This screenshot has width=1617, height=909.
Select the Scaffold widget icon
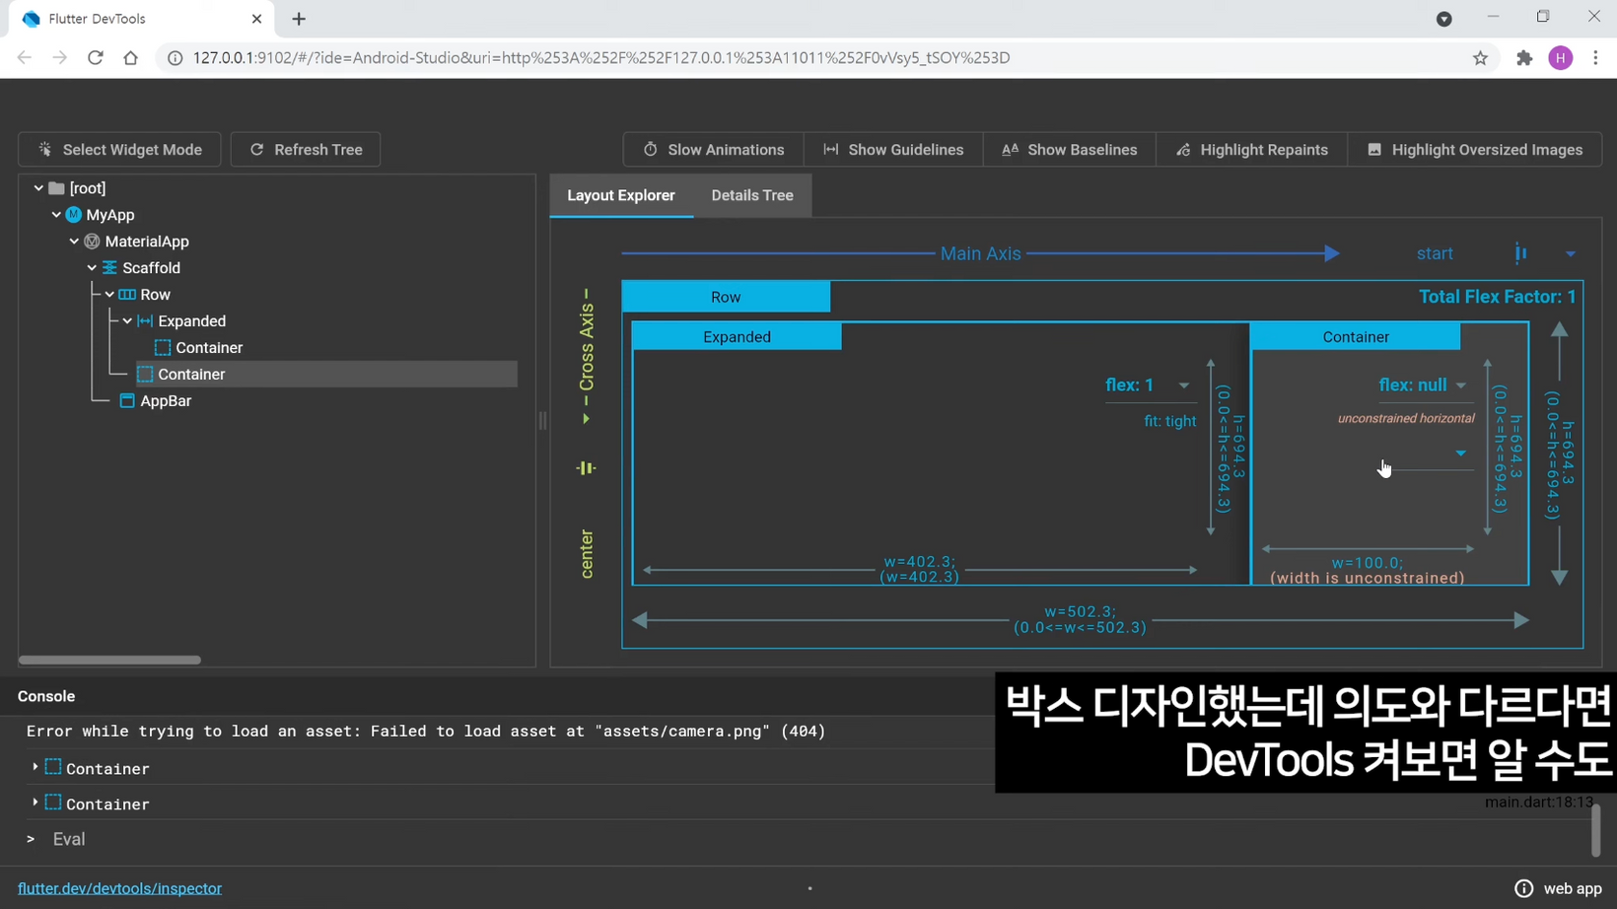tap(109, 268)
